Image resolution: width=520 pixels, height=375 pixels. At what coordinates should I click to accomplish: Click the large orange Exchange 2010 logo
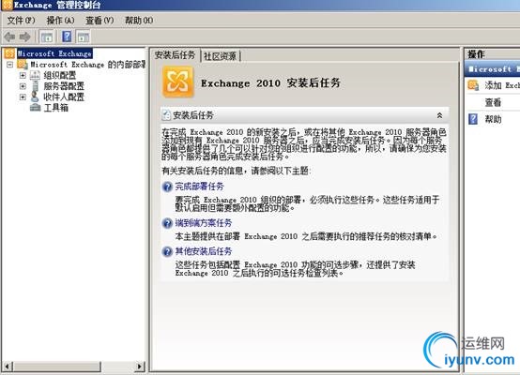tap(177, 82)
